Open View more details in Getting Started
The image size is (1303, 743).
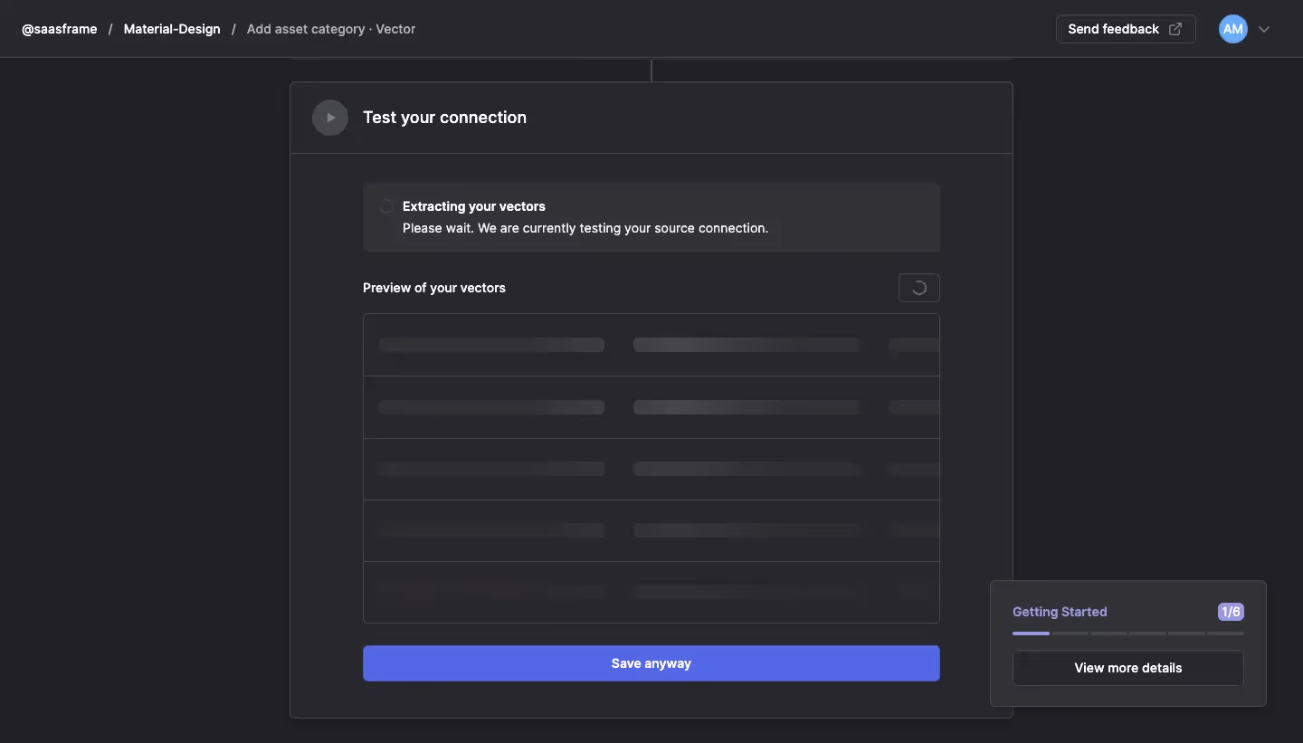click(1127, 668)
